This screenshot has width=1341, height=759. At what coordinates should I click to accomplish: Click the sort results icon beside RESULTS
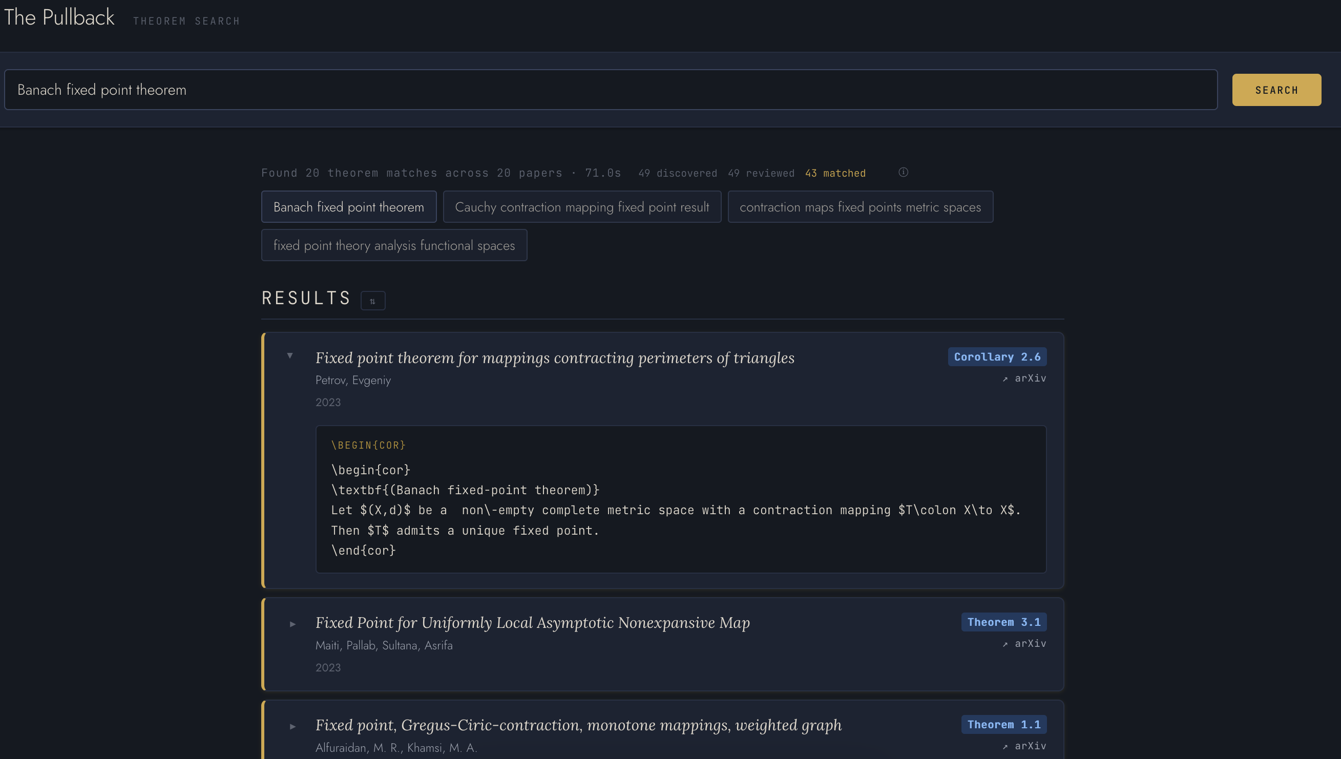pos(373,301)
